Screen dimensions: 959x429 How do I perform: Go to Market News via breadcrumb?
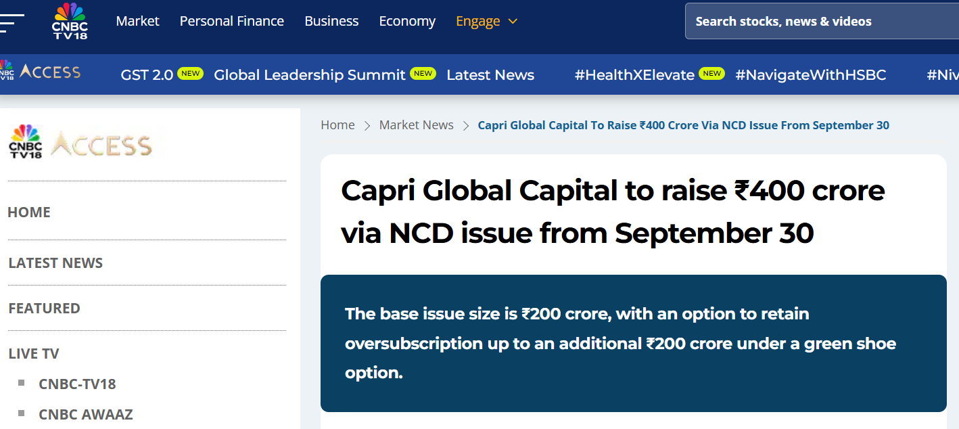click(416, 125)
